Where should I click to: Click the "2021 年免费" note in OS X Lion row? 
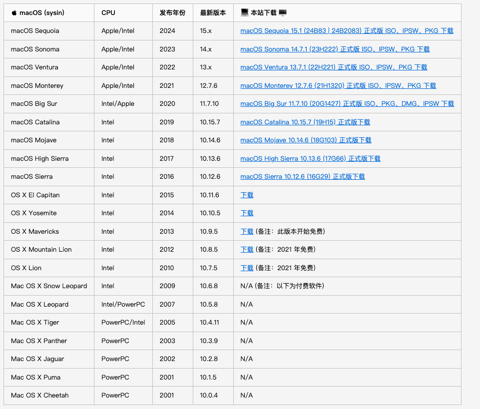295,268
